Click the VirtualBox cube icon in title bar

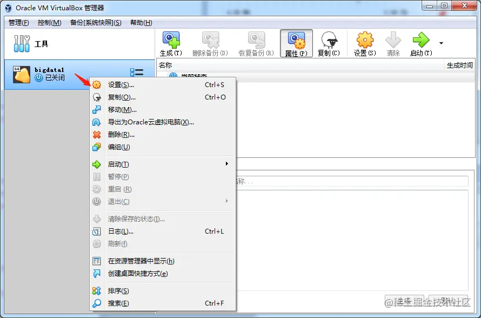click(x=9, y=8)
